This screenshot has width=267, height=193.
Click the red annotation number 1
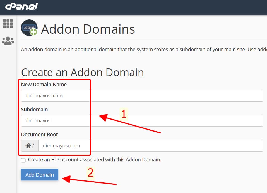pyautogui.click(x=124, y=114)
